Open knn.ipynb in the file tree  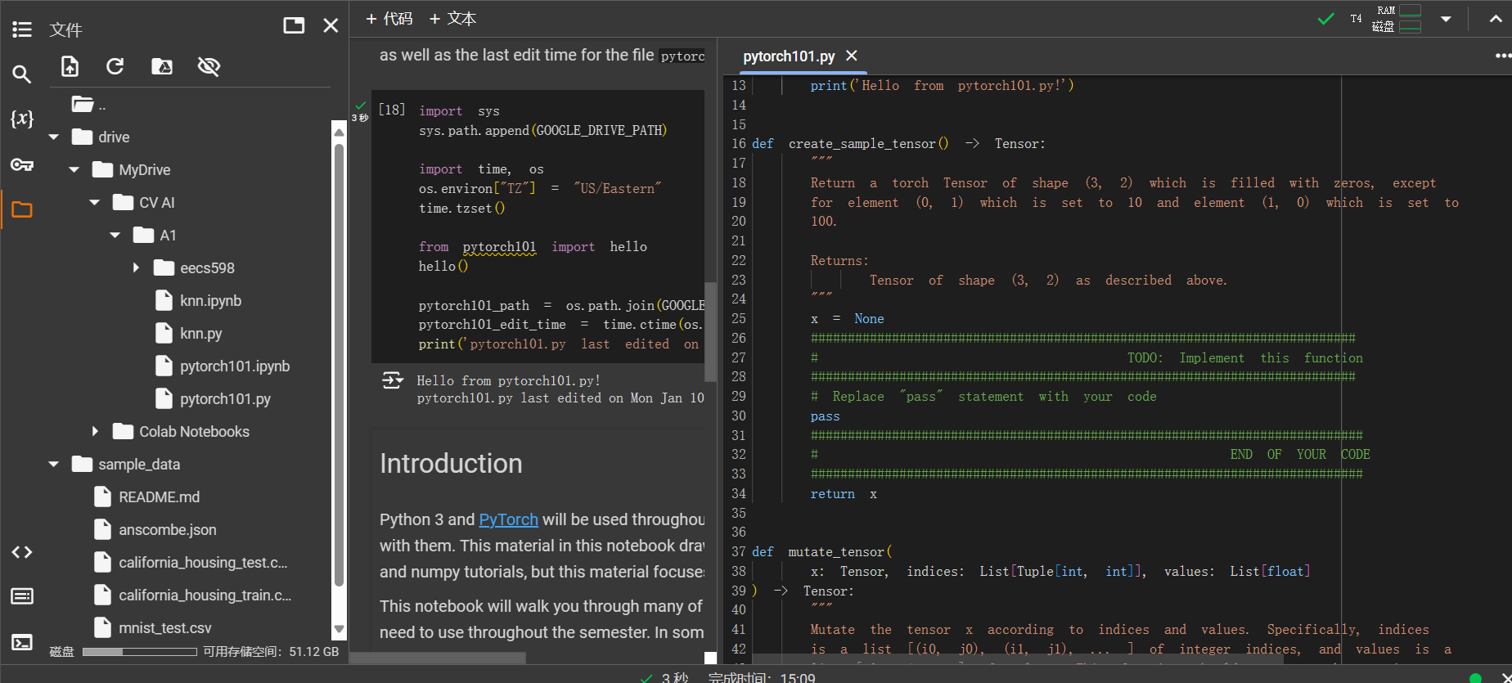point(210,301)
